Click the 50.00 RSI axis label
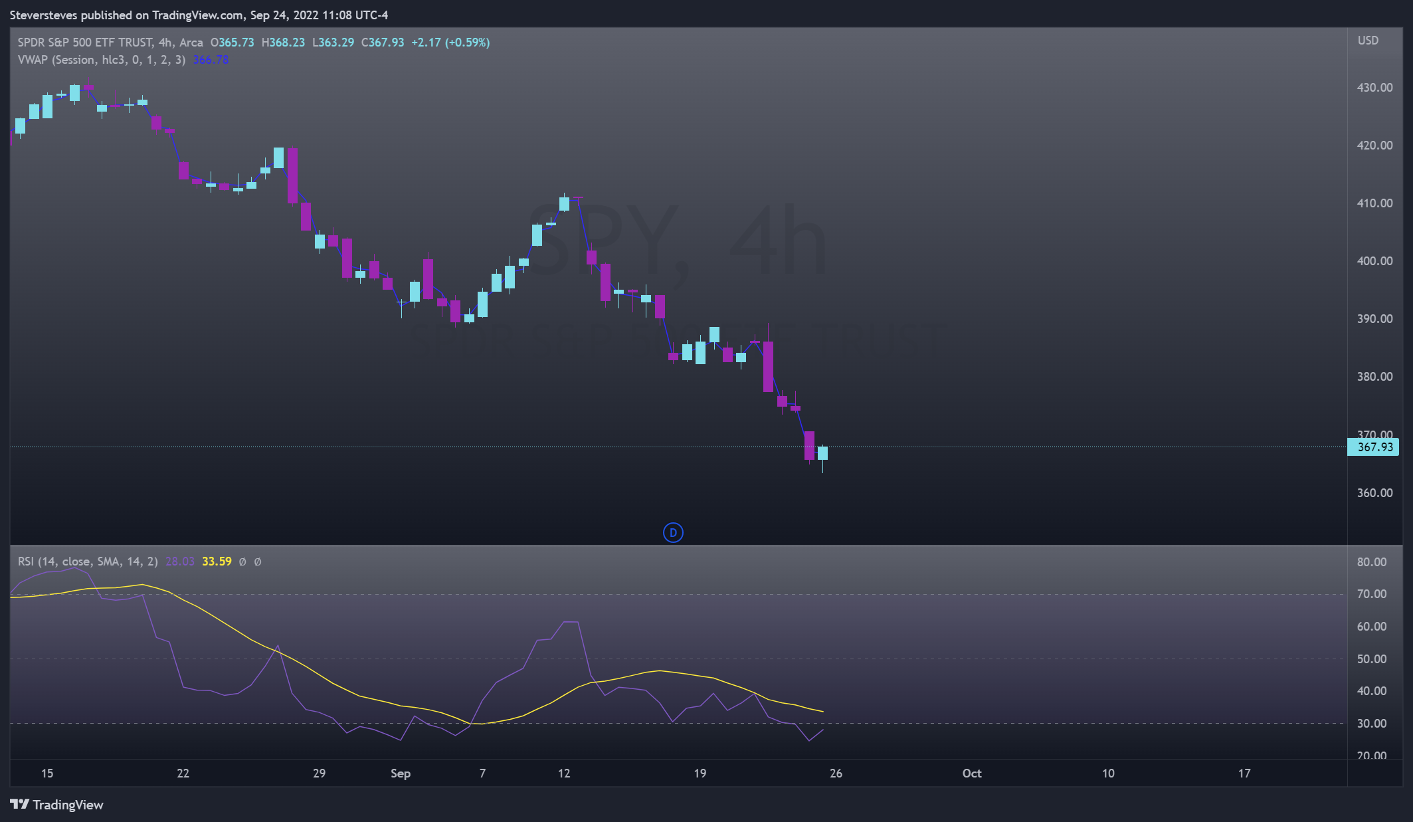This screenshot has height=822, width=1413. point(1372,659)
